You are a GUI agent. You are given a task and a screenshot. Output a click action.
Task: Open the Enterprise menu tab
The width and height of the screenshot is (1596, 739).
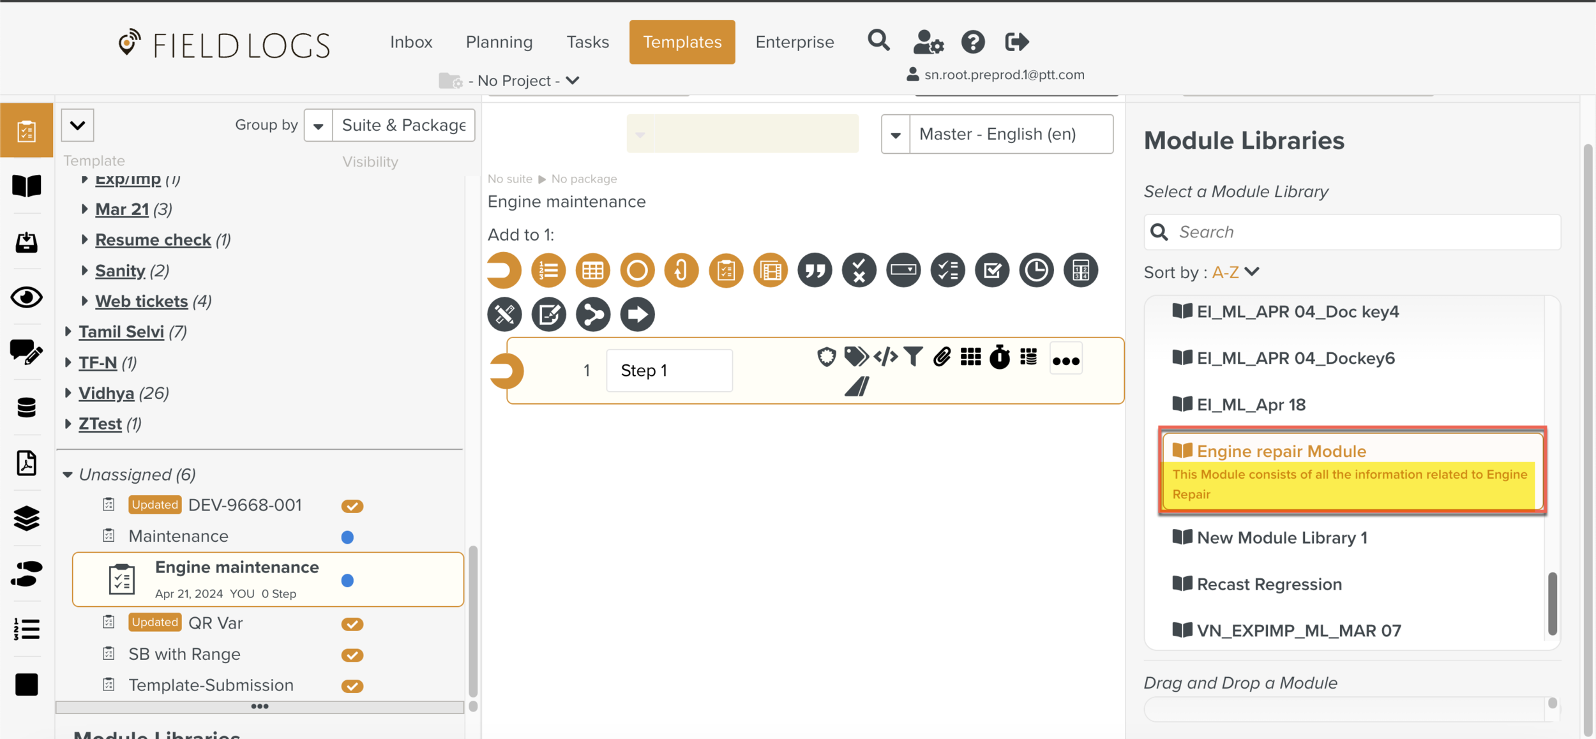[794, 42]
